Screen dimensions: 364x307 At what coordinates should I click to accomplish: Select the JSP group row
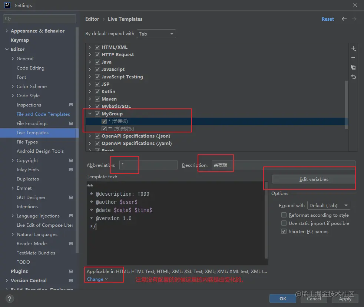217,84
